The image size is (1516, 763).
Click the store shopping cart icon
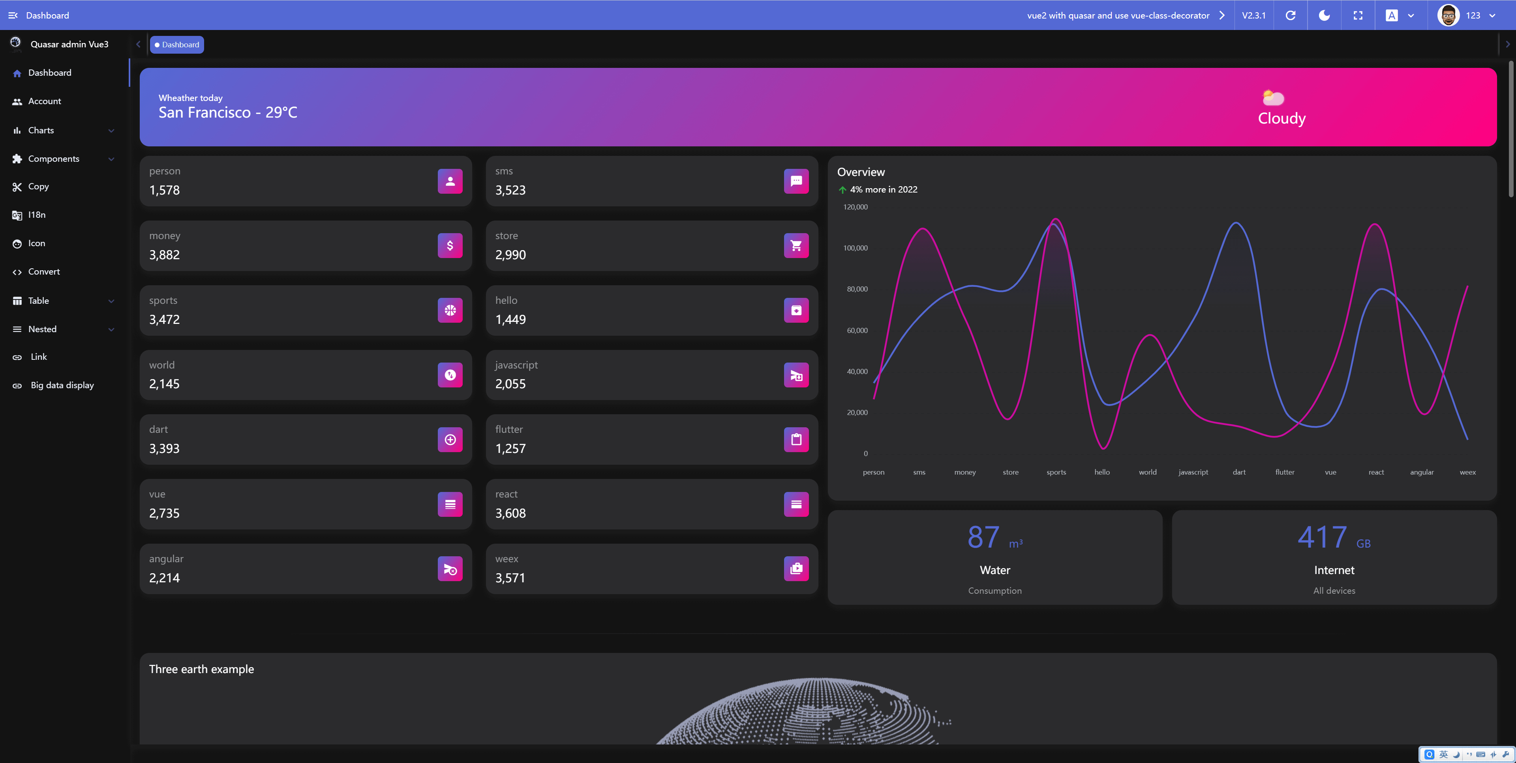pyautogui.click(x=796, y=246)
